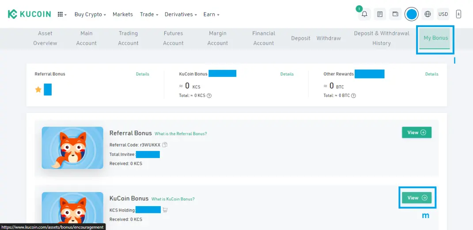Click the globe language icon
This screenshot has height=230, width=473.
[427, 14]
